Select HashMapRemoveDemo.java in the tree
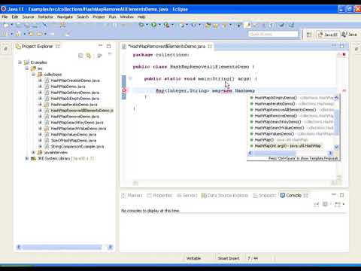 point(74,117)
